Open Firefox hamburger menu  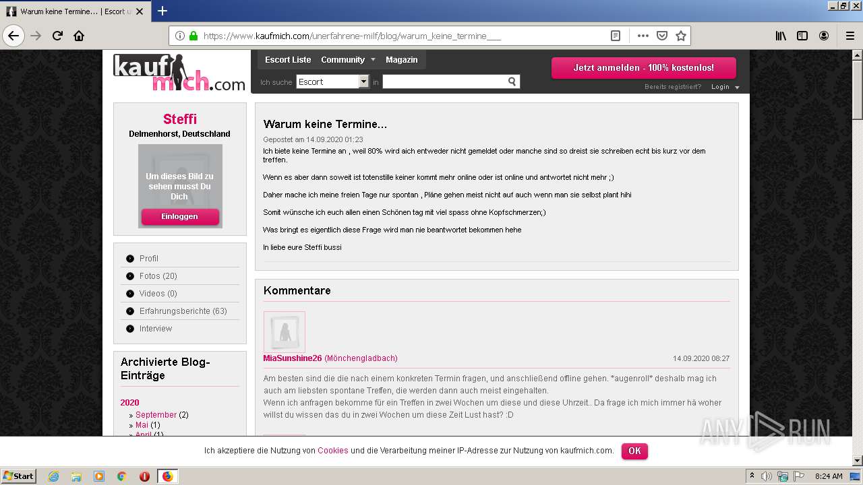click(x=850, y=36)
